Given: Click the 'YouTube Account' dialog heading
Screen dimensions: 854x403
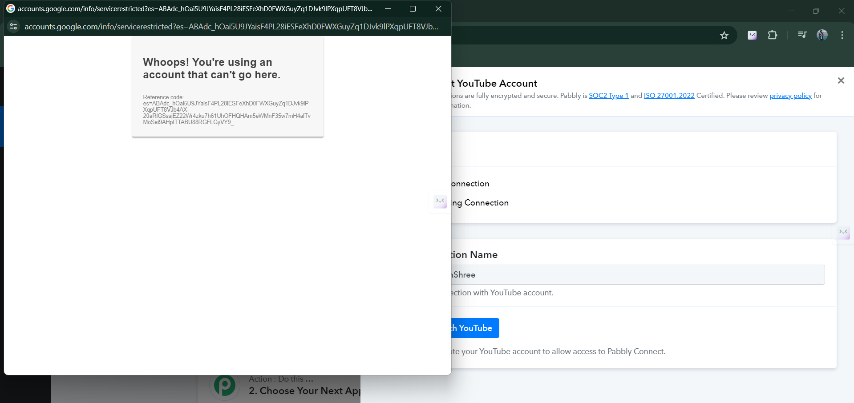Looking at the screenshot, I should [x=494, y=83].
